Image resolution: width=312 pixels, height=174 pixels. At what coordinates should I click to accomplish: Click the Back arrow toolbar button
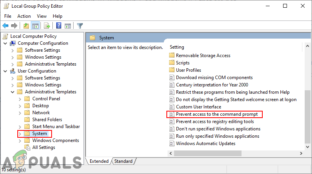click(5, 26)
